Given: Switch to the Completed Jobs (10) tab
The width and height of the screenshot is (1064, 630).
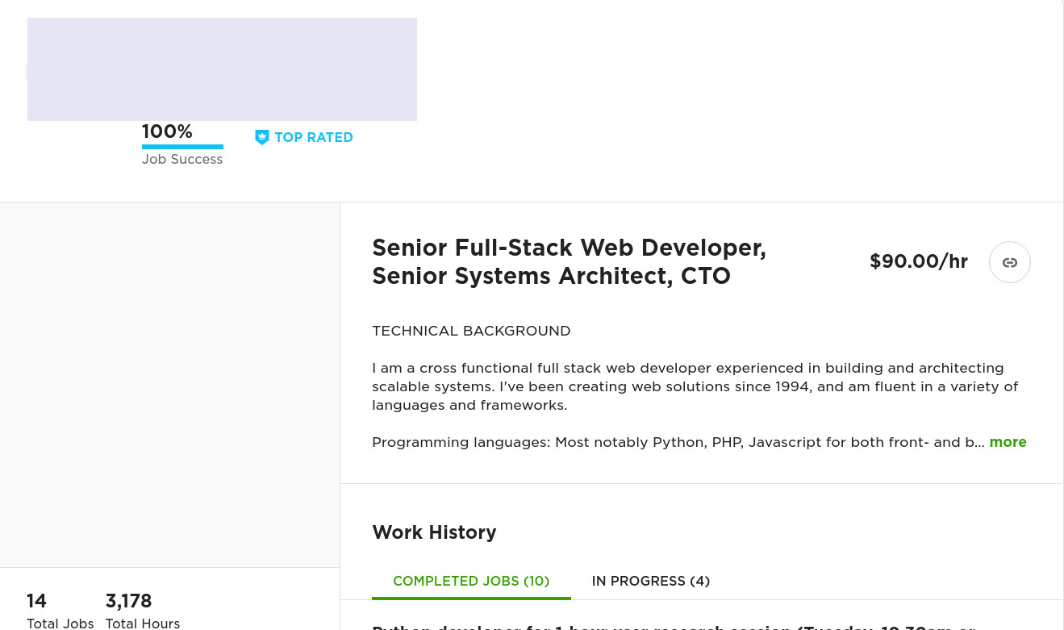Looking at the screenshot, I should (471, 581).
